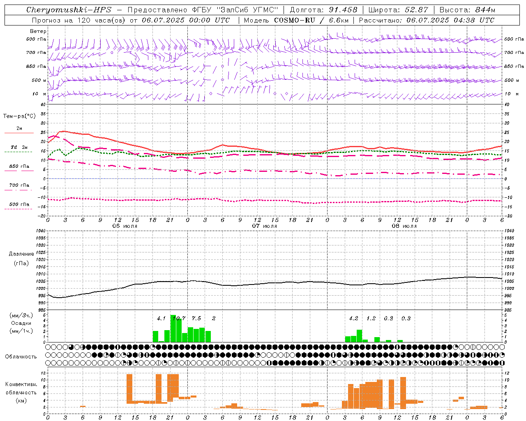Click the Давление pressure panel label
This screenshot has height=421, width=526.
[x=21, y=254]
